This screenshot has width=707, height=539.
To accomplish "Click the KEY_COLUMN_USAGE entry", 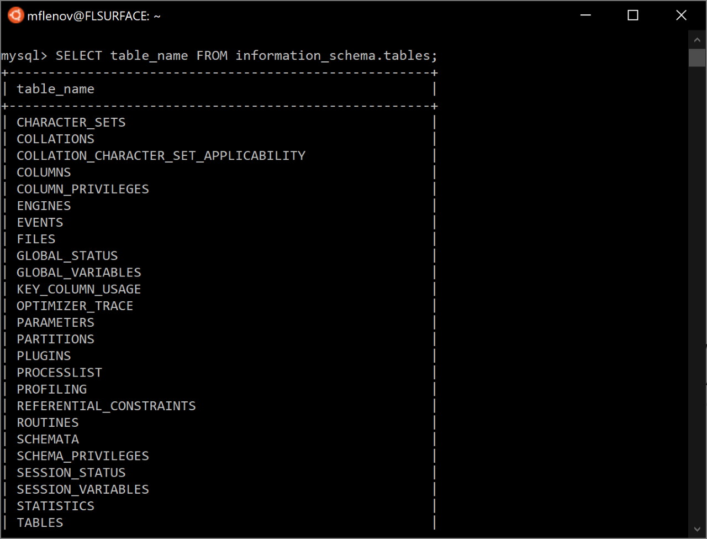I will click(79, 289).
